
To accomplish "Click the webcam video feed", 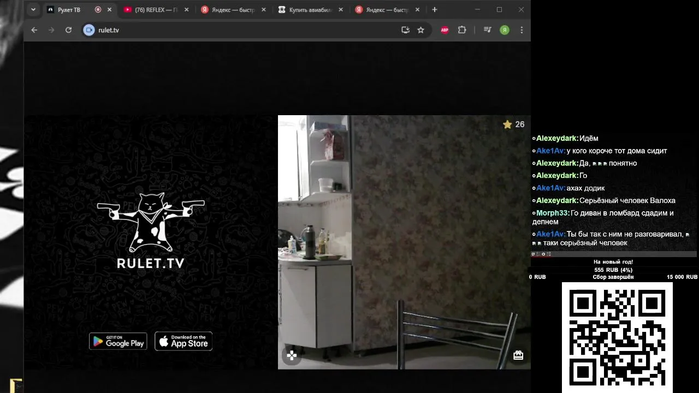I will click(x=404, y=242).
